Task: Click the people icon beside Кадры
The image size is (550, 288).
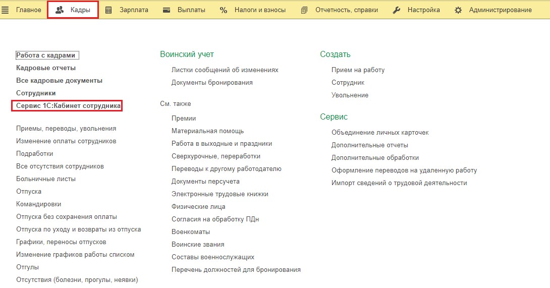Action: tap(60, 10)
